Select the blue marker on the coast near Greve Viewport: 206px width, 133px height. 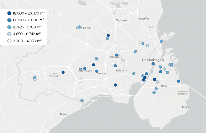coord(82,101)
